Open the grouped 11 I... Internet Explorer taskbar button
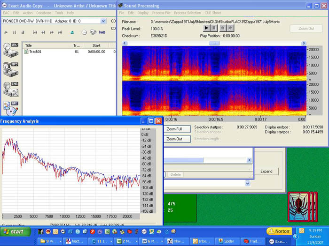The height and width of the screenshot is (246, 329). (101, 241)
